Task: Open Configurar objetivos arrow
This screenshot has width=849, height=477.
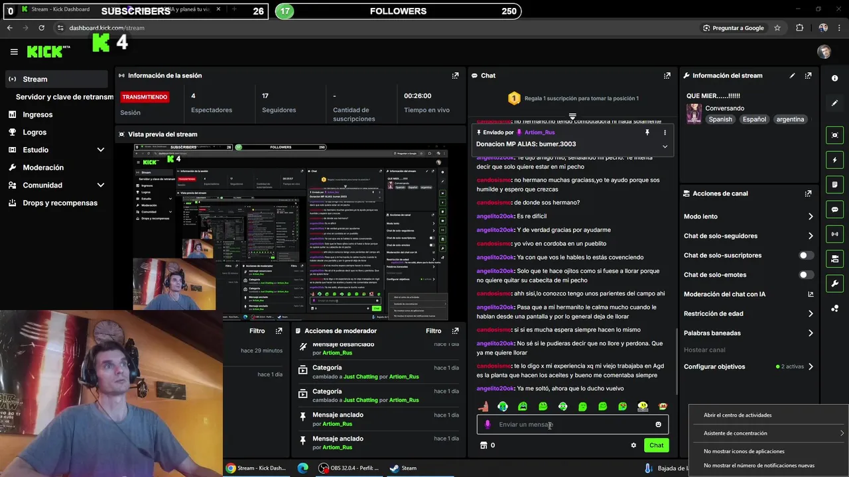Action: pyautogui.click(x=811, y=366)
